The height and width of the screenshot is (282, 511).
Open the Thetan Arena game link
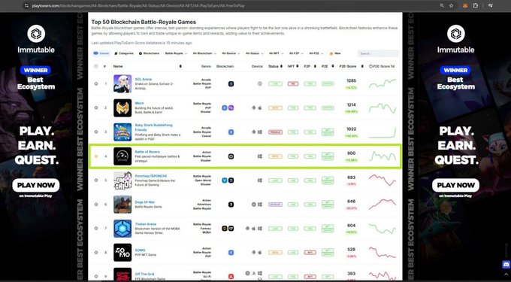point(146,224)
